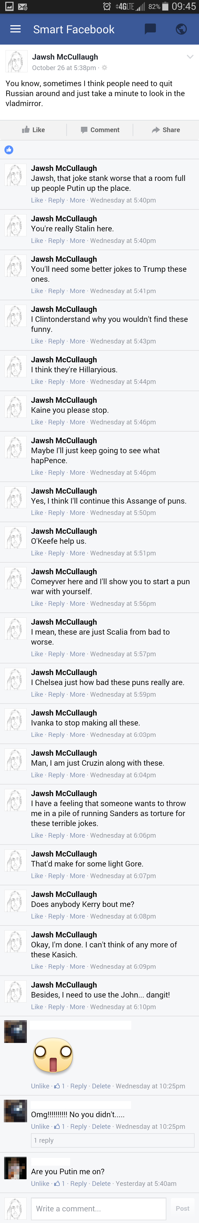Image resolution: width=199 pixels, height=1223 pixels.
Task: Unlike the "Omg No you didn't" comment
Action: pyautogui.click(x=40, y=1126)
